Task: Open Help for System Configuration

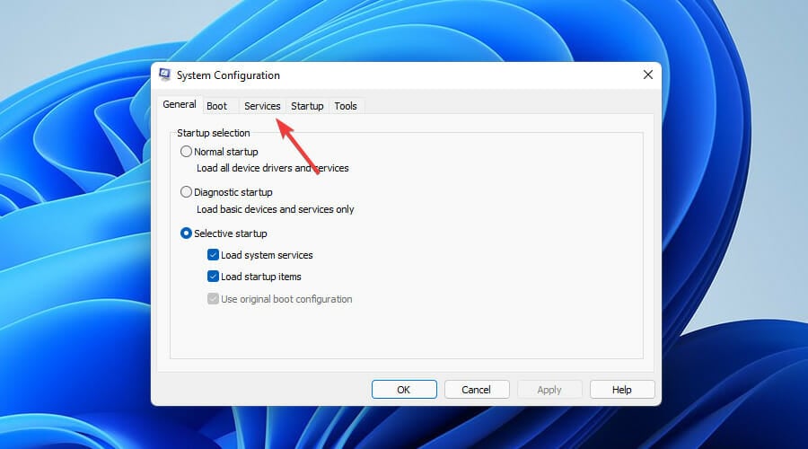Action: point(622,390)
